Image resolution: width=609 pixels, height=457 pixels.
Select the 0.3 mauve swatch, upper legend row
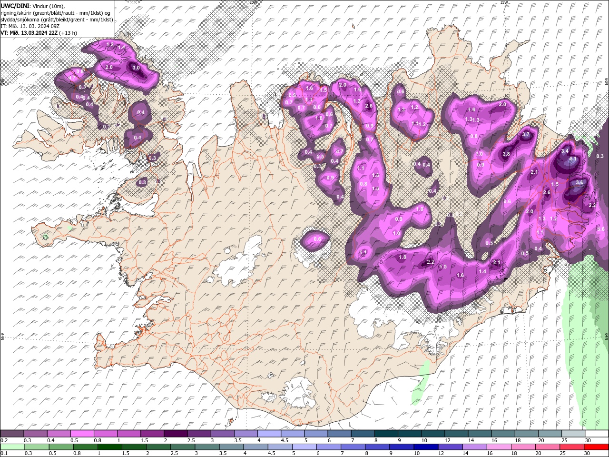click(x=35, y=434)
